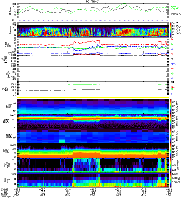The height and width of the screenshot is (200, 188).
Task: Click inside the FBK edc12 spectrogram
Action: 93,165
